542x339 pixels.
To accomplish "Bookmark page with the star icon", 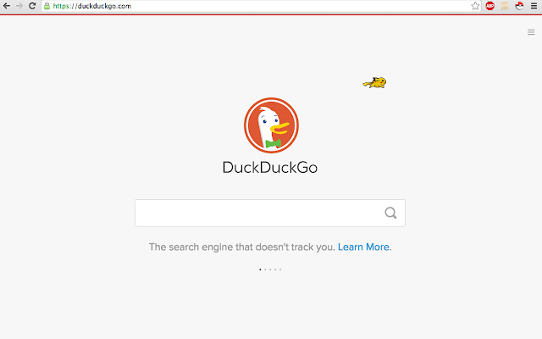I will (475, 6).
